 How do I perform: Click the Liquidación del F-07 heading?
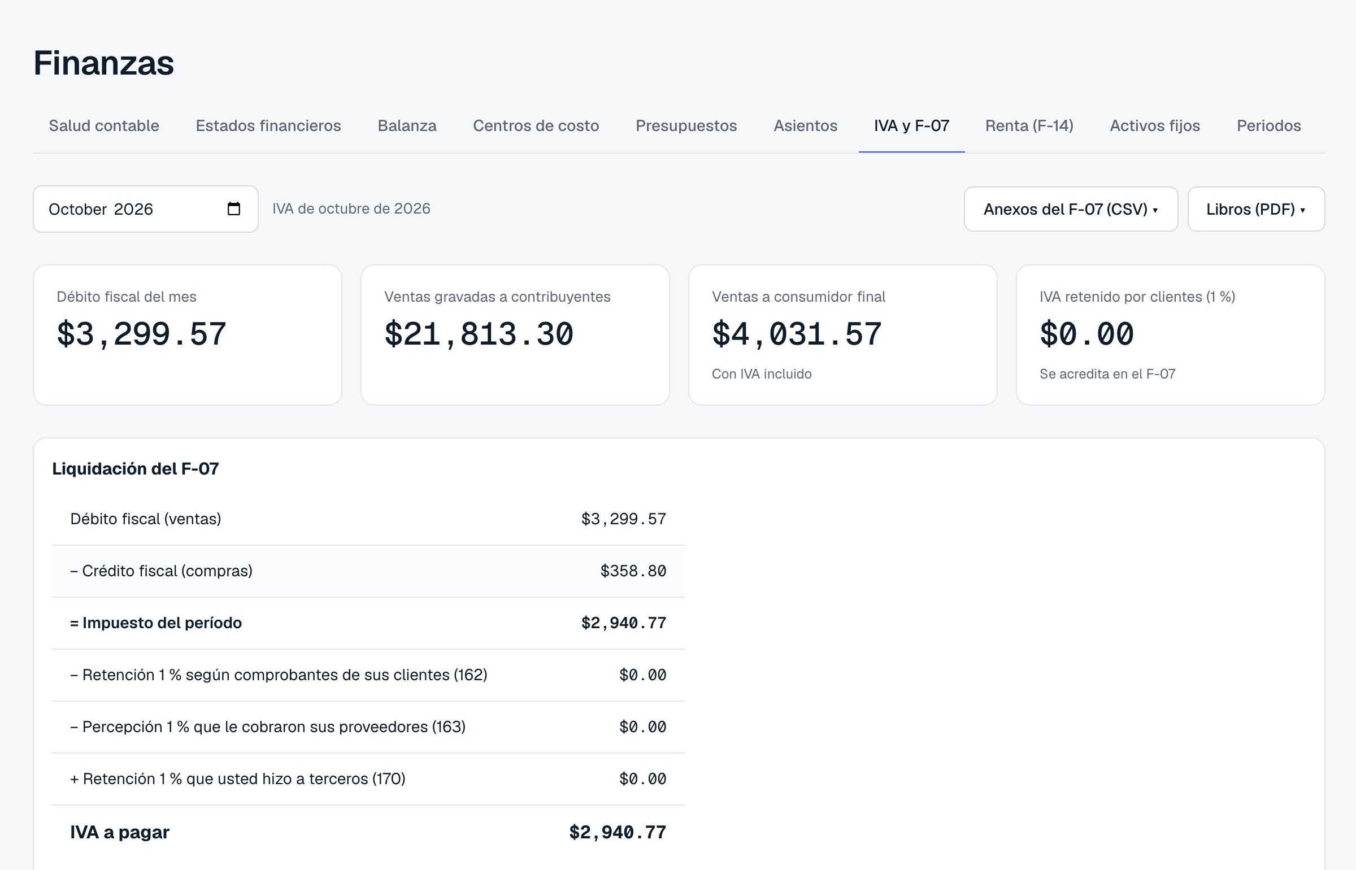tap(136, 469)
